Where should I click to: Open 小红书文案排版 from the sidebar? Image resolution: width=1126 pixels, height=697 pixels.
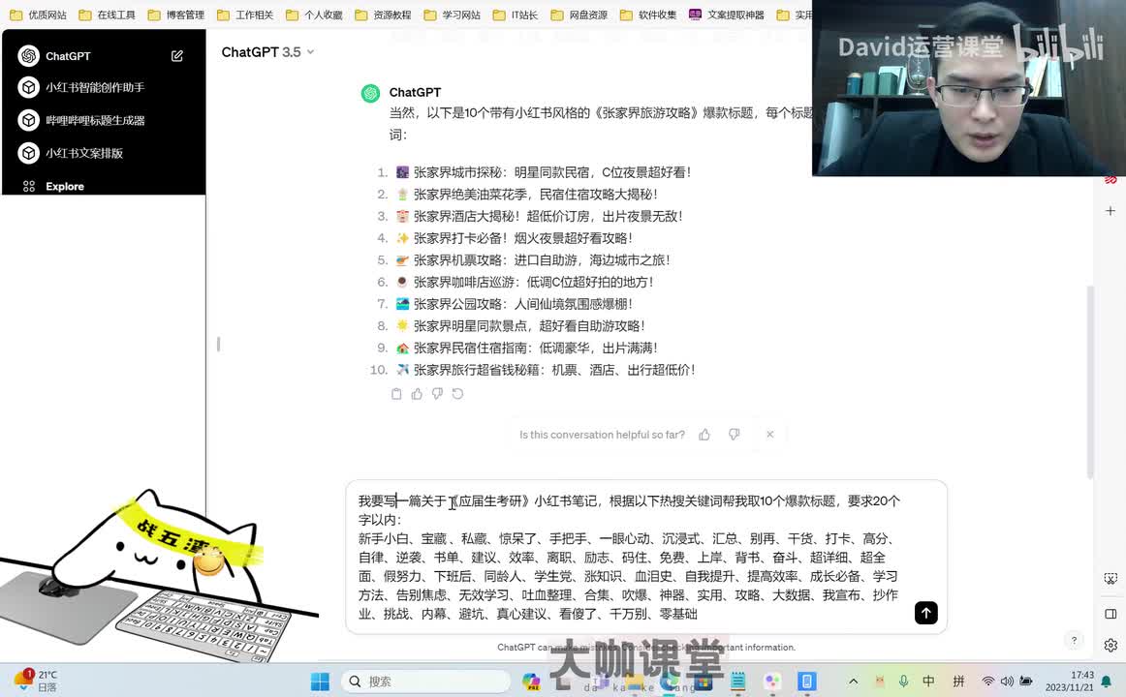pyautogui.click(x=83, y=153)
